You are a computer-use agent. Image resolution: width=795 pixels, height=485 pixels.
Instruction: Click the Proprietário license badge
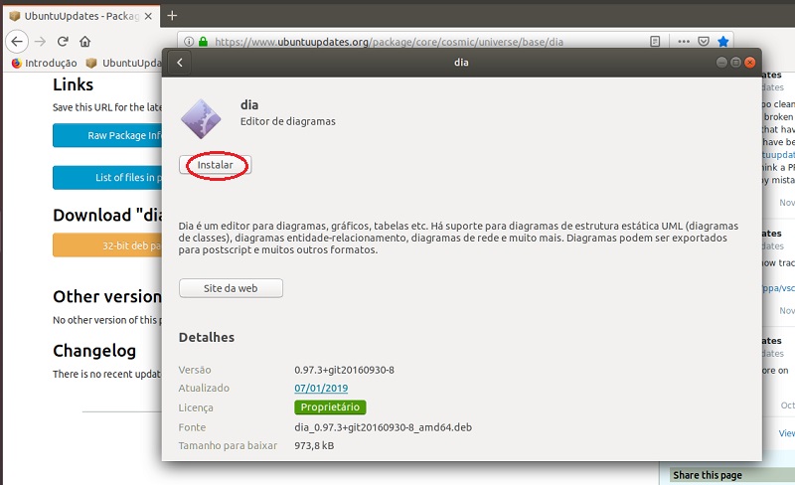[330, 406]
